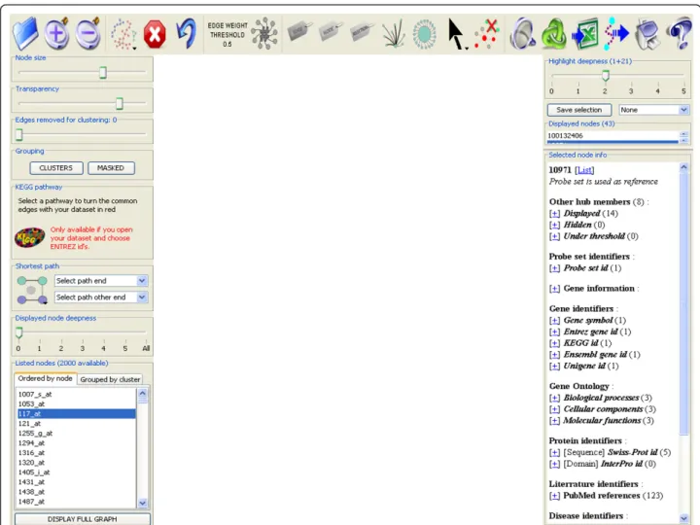Viewport: 700px width, 525px height.
Task: Open a dataset with the folder icon
Action: click(x=25, y=33)
